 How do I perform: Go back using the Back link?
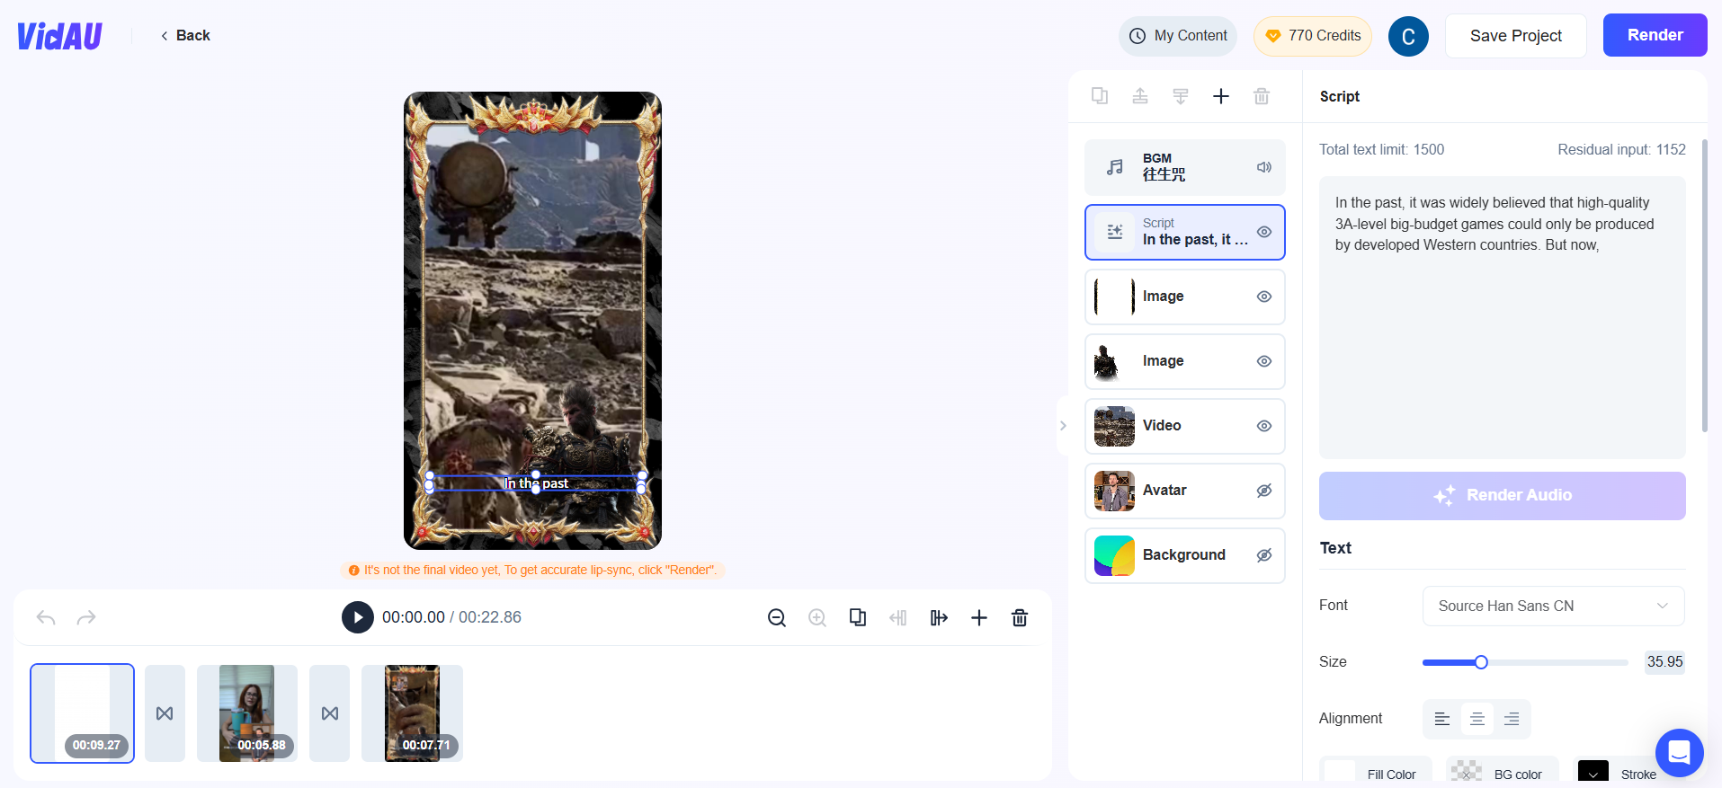(185, 36)
